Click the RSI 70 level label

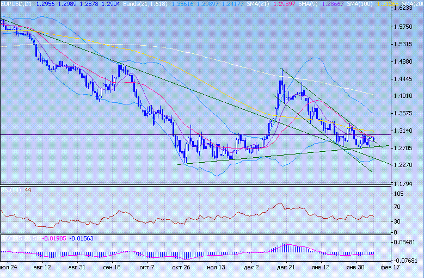pos(399,207)
